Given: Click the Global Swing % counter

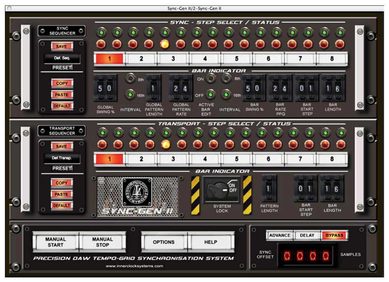Looking at the screenshot, I should 105,88.
